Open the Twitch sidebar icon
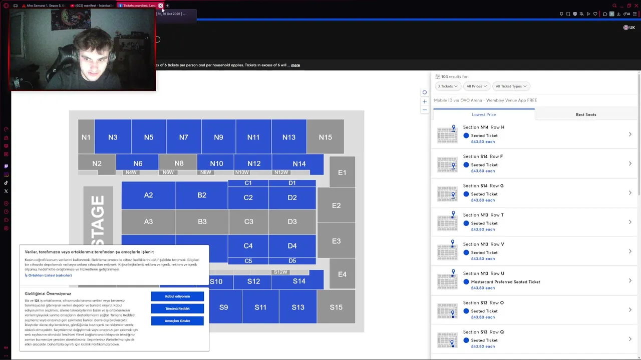 tap(6, 166)
